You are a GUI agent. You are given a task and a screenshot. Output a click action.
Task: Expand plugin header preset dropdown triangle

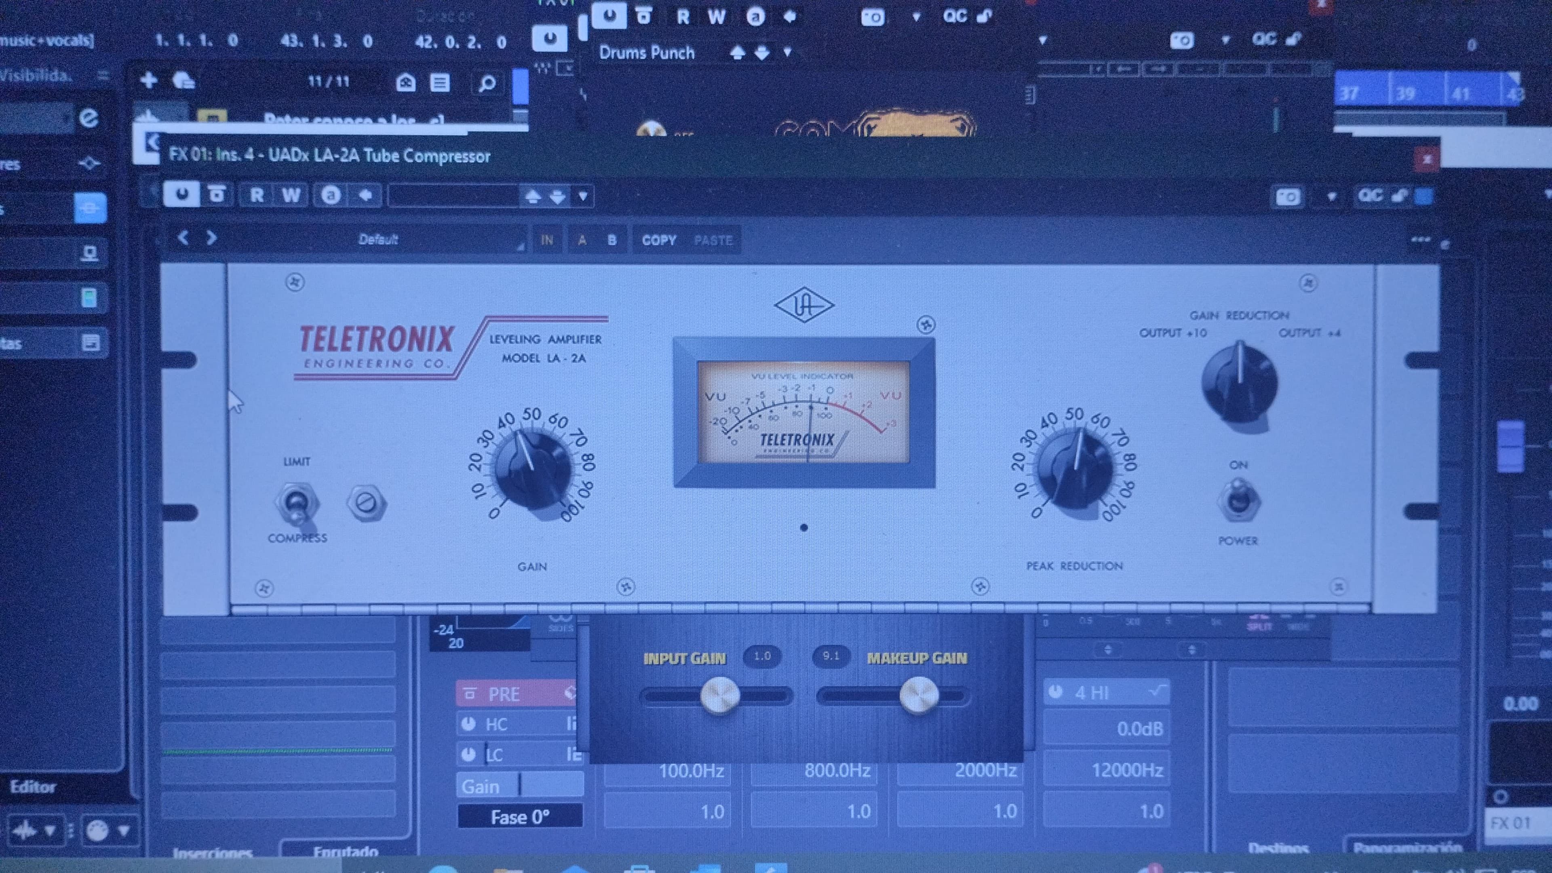[582, 196]
